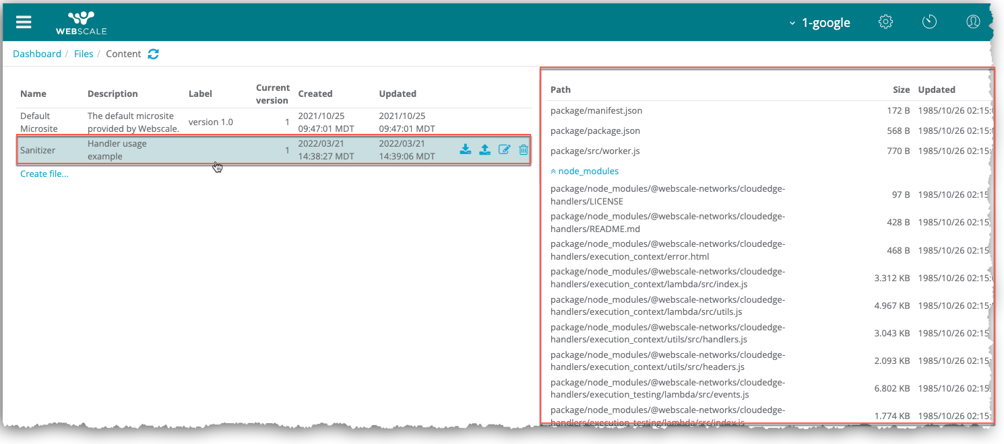Screen dimensions: 1004x444
Task: Collapse the node_modules folder listing
Action: pos(584,172)
